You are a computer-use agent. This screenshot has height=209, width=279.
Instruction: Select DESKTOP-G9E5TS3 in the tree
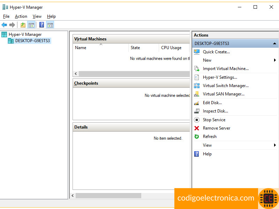pos(32,41)
